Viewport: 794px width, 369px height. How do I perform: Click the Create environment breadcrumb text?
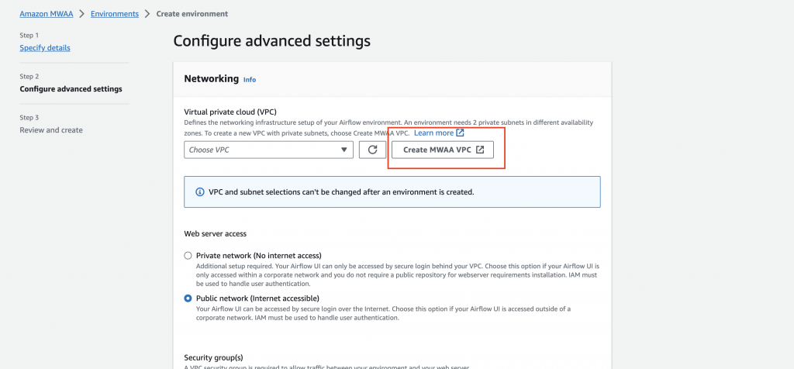coord(192,14)
